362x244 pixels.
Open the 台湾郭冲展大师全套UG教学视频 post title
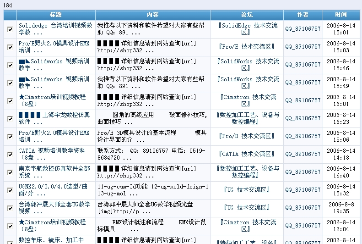pyautogui.click(x=54, y=208)
